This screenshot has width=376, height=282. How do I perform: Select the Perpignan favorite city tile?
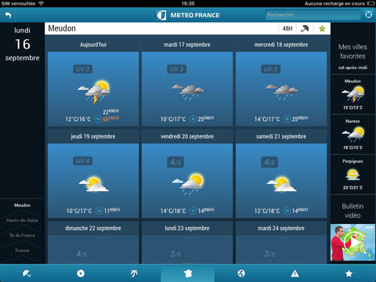[352, 175]
